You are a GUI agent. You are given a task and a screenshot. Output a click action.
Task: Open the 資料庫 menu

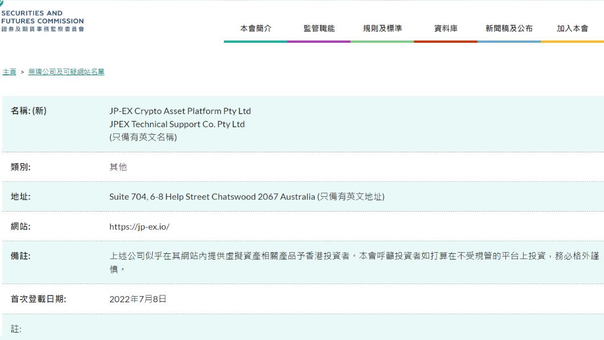pos(446,29)
